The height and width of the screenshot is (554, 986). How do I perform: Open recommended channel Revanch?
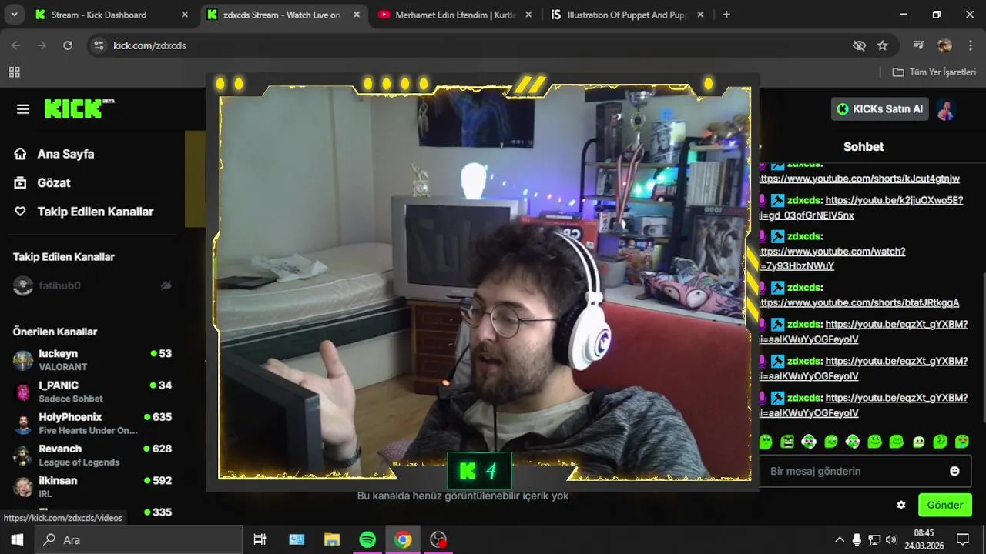pyautogui.click(x=92, y=455)
